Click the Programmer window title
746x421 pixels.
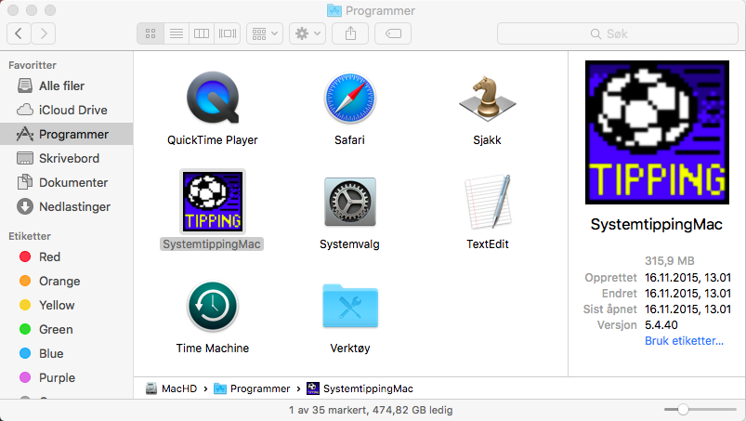coord(380,10)
